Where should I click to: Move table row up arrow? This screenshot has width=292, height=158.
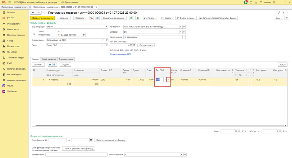pyautogui.click(x=50, y=65)
